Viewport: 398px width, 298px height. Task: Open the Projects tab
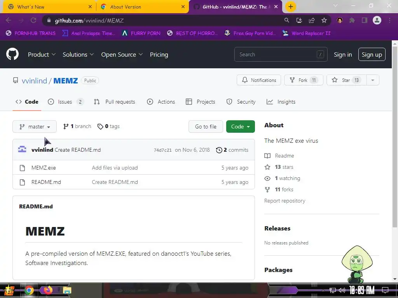click(201, 102)
